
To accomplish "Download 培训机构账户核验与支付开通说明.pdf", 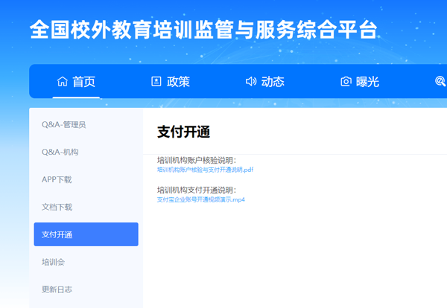I will click(x=205, y=170).
